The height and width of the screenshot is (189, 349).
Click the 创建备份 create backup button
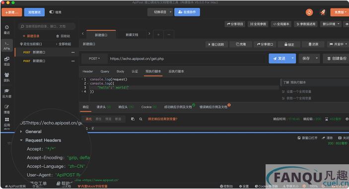[336, 58]
